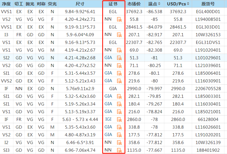
Task: Click the 对称 column header
Action: pos(41,4)
